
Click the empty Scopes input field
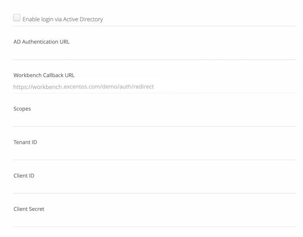[155, 120]
